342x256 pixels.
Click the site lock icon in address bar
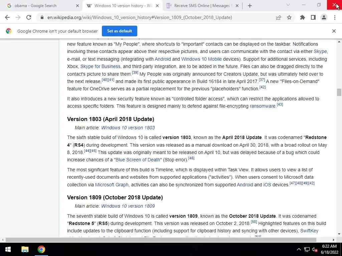pyautogui.click(x=42, y=17)
